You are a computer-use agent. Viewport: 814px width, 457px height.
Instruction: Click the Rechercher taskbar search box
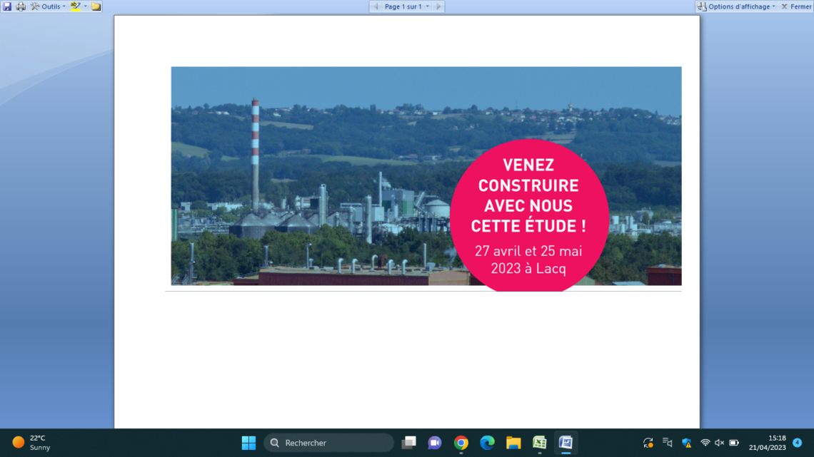[328, 443]
